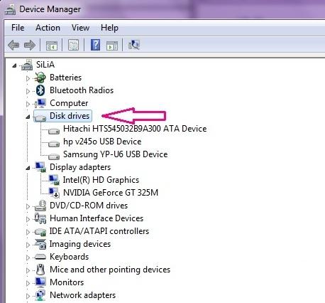This screenshot has height=303, width=325.
Task: Open the Properties toolbar icon
Action: click(x=73, y=45)
